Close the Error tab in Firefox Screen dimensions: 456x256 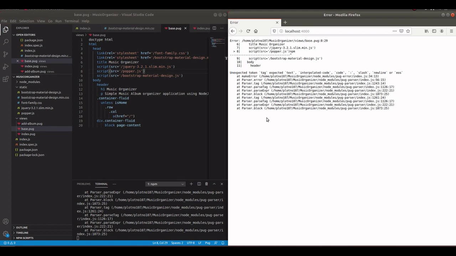coord(277,22)
